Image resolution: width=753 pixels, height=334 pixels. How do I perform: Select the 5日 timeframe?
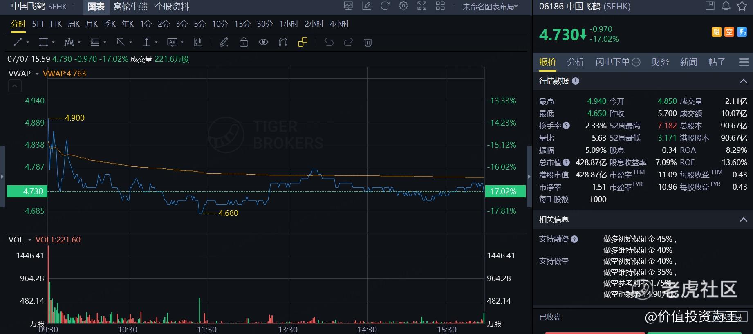pos(38,24)
